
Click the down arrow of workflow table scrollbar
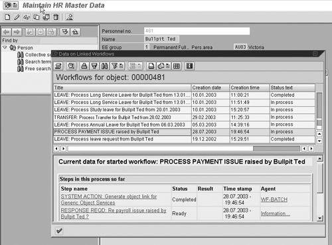tap(319, 140)
